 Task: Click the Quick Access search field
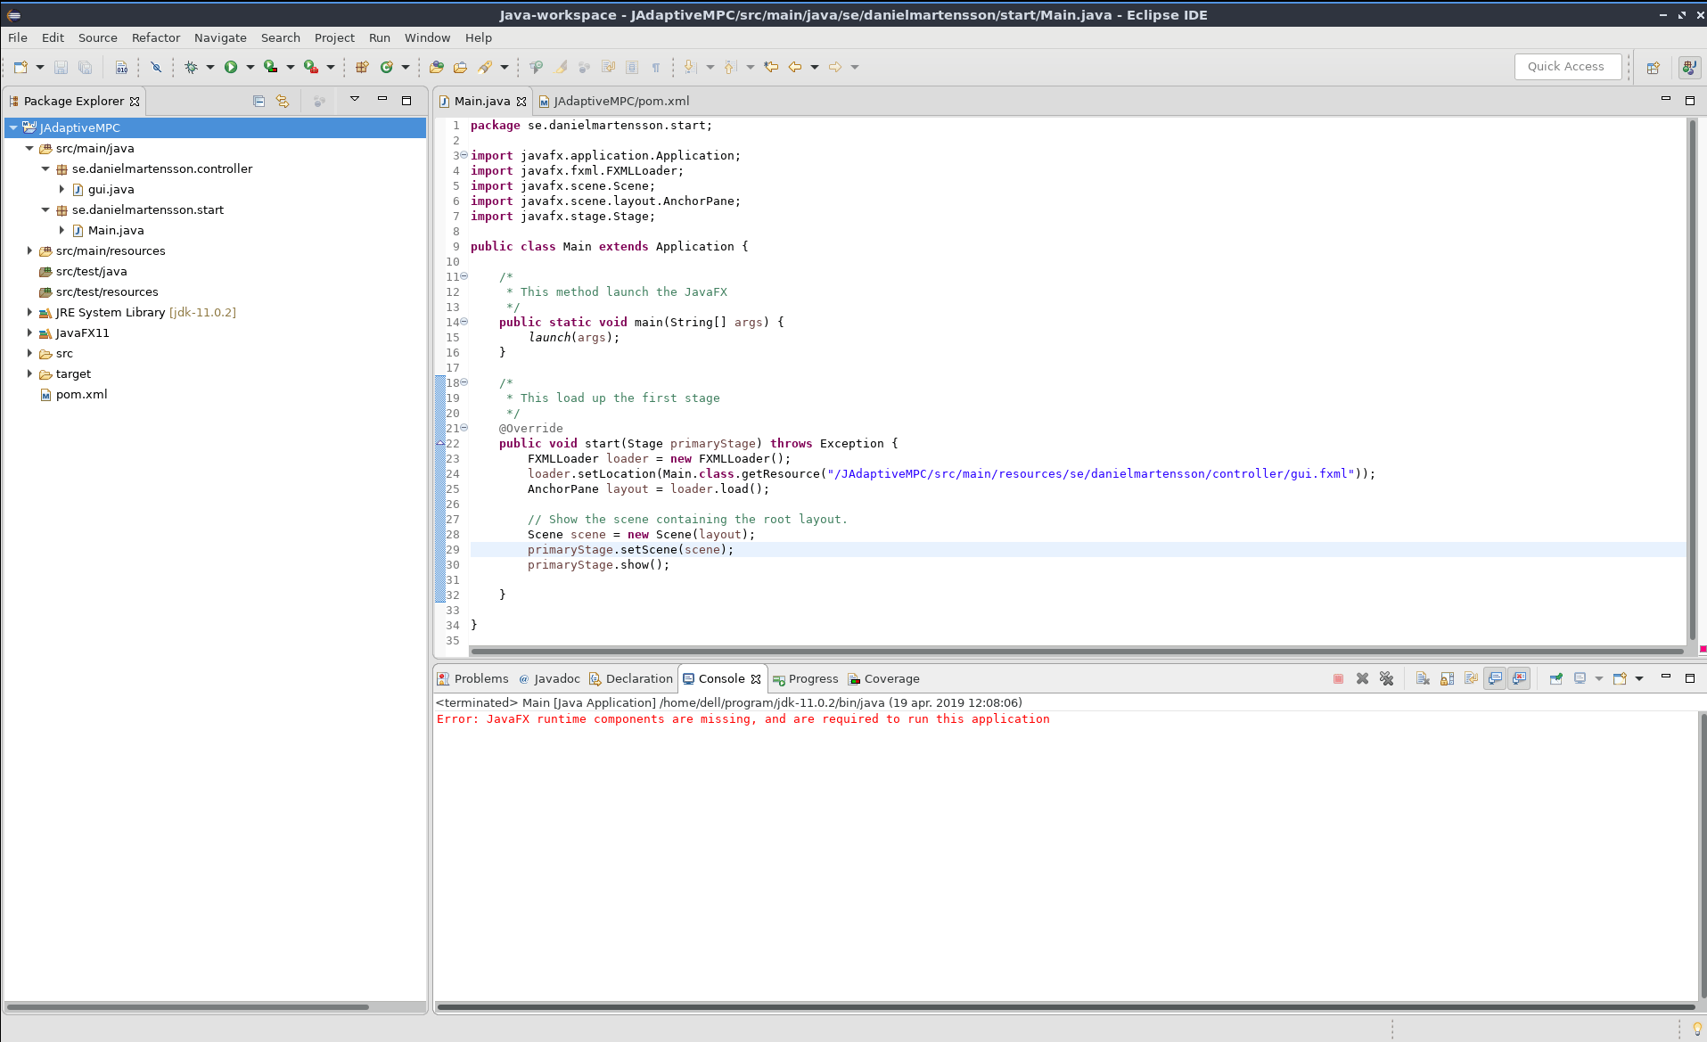(x=1567, y=66)
